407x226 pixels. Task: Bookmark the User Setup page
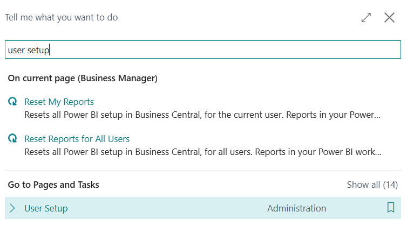tap(391, 208)
